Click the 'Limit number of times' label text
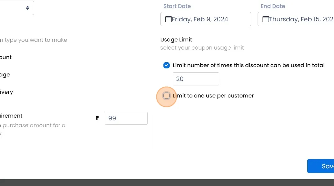This screenshot has width=334, height=186. (249, 65)
